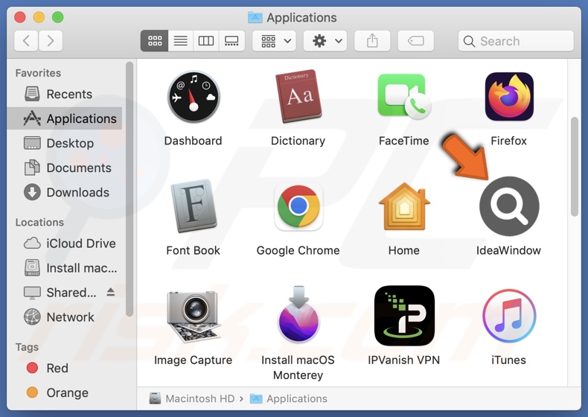The image size is (588, 417).
Task: Click the Tags section header
Action: pyautogui.click(x=27, y=347)
